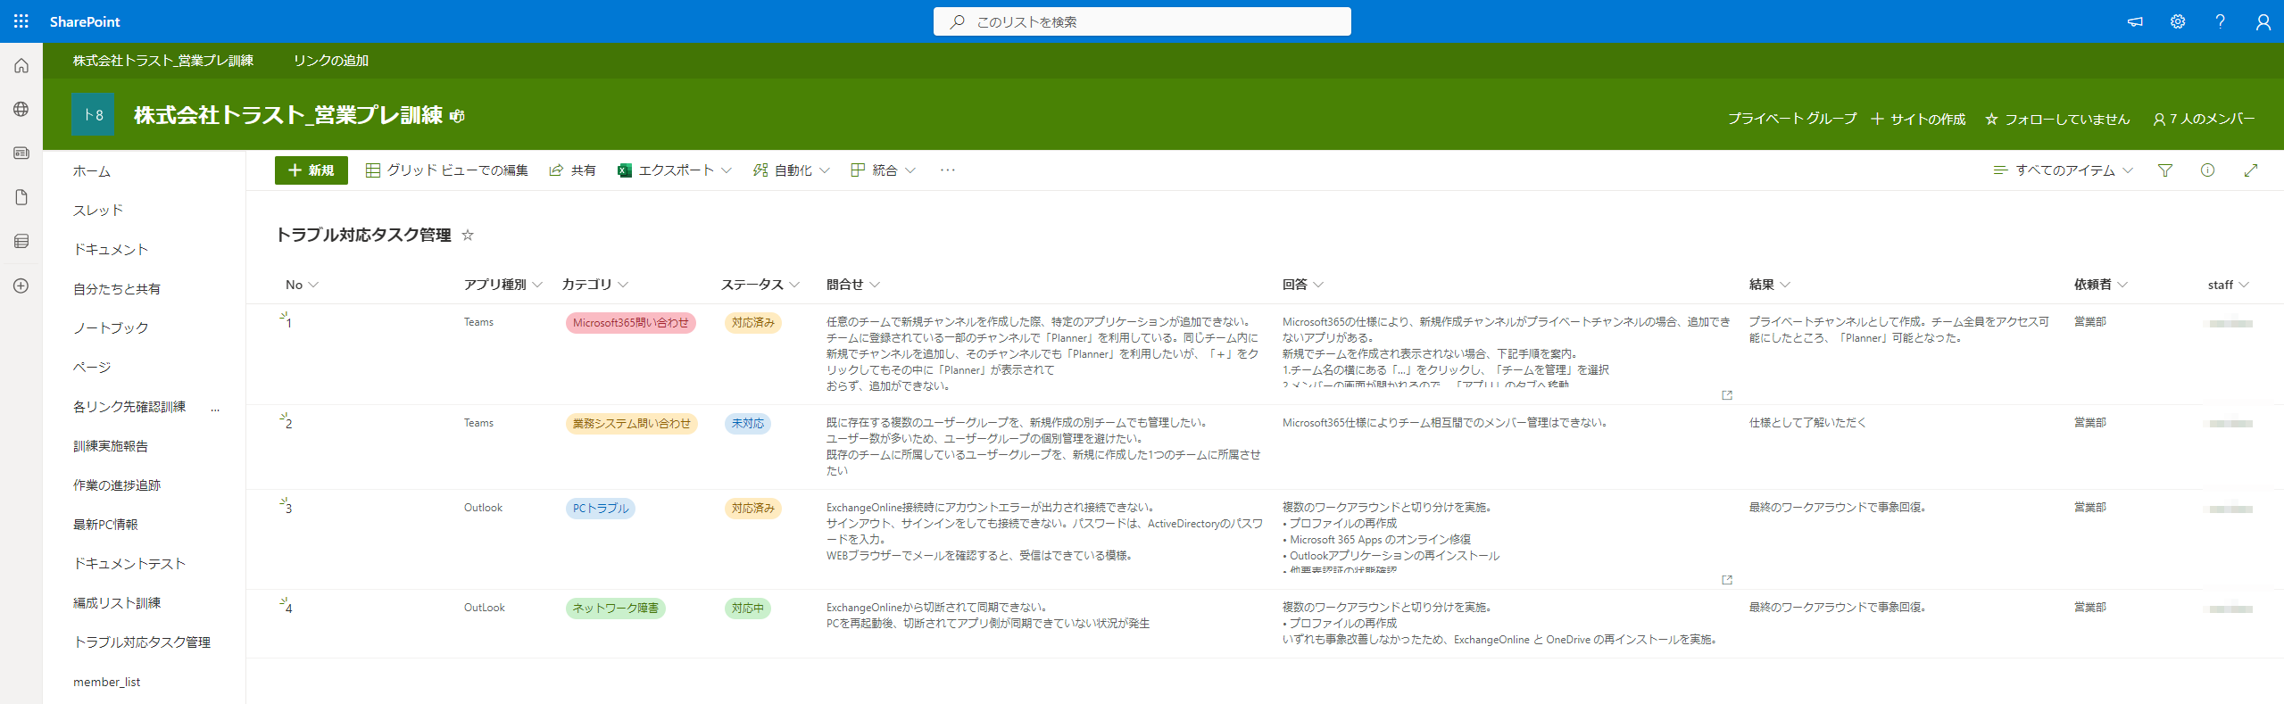Screen dimensions: 2284x704
Task: Open the details pane info icon
Action: 2207,170
